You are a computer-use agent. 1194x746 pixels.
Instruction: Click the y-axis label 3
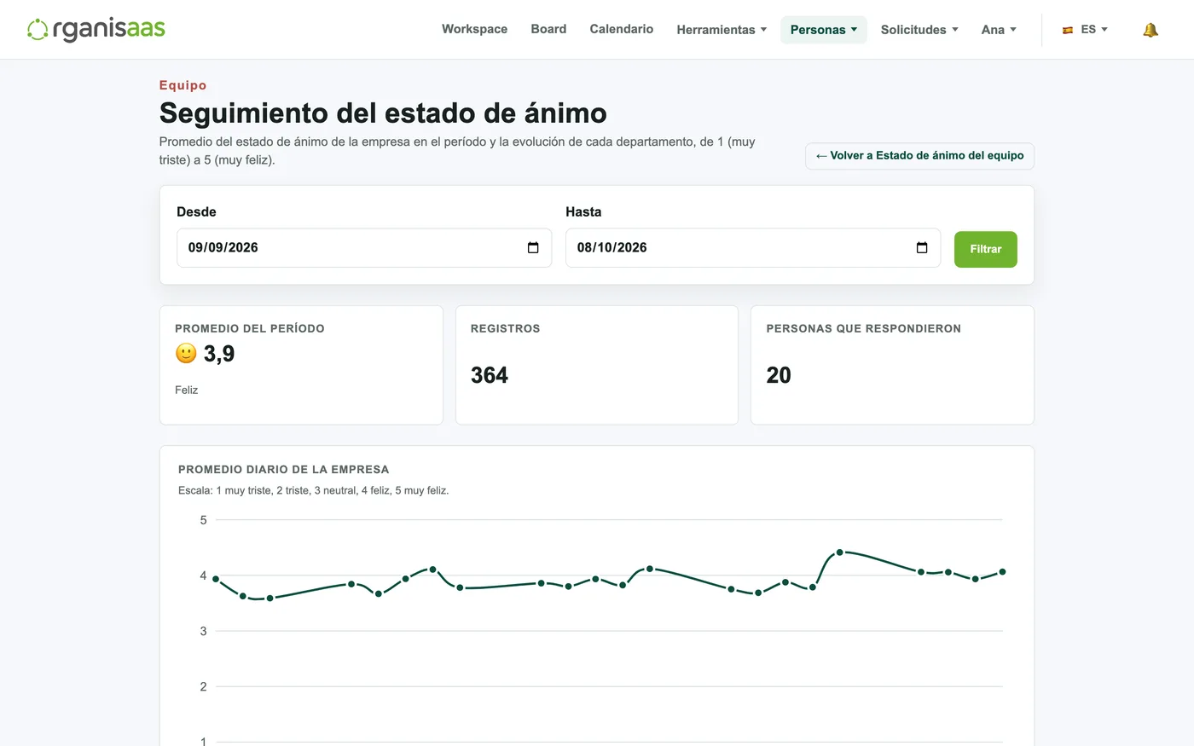point(203,631)
